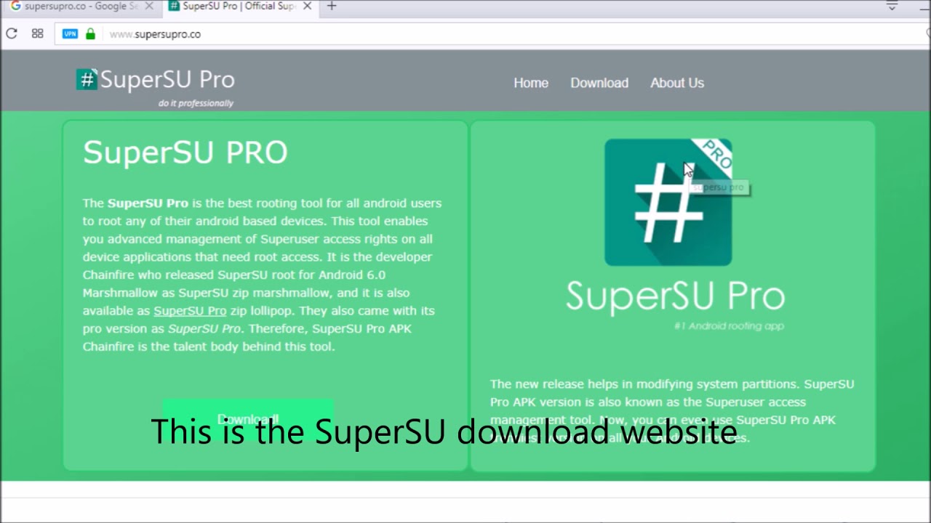
Task: Close the Google Search tab
Action: (148, 6)
